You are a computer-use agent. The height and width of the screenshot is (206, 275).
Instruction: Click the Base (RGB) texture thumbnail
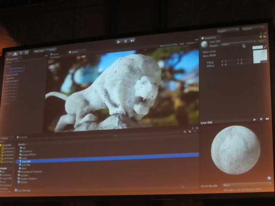click(260, 56)
